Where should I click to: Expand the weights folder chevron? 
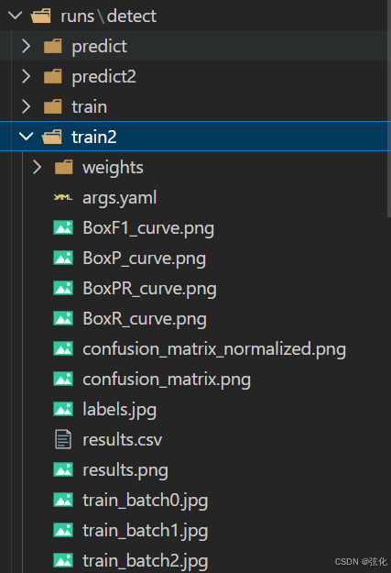(37, 168)
